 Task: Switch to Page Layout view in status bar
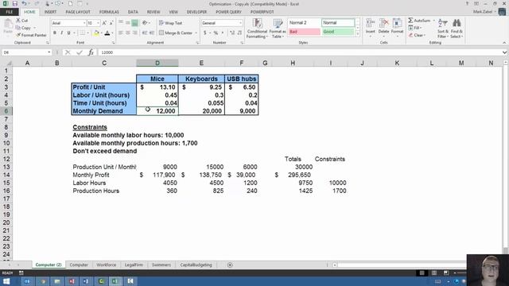point(434,272)
